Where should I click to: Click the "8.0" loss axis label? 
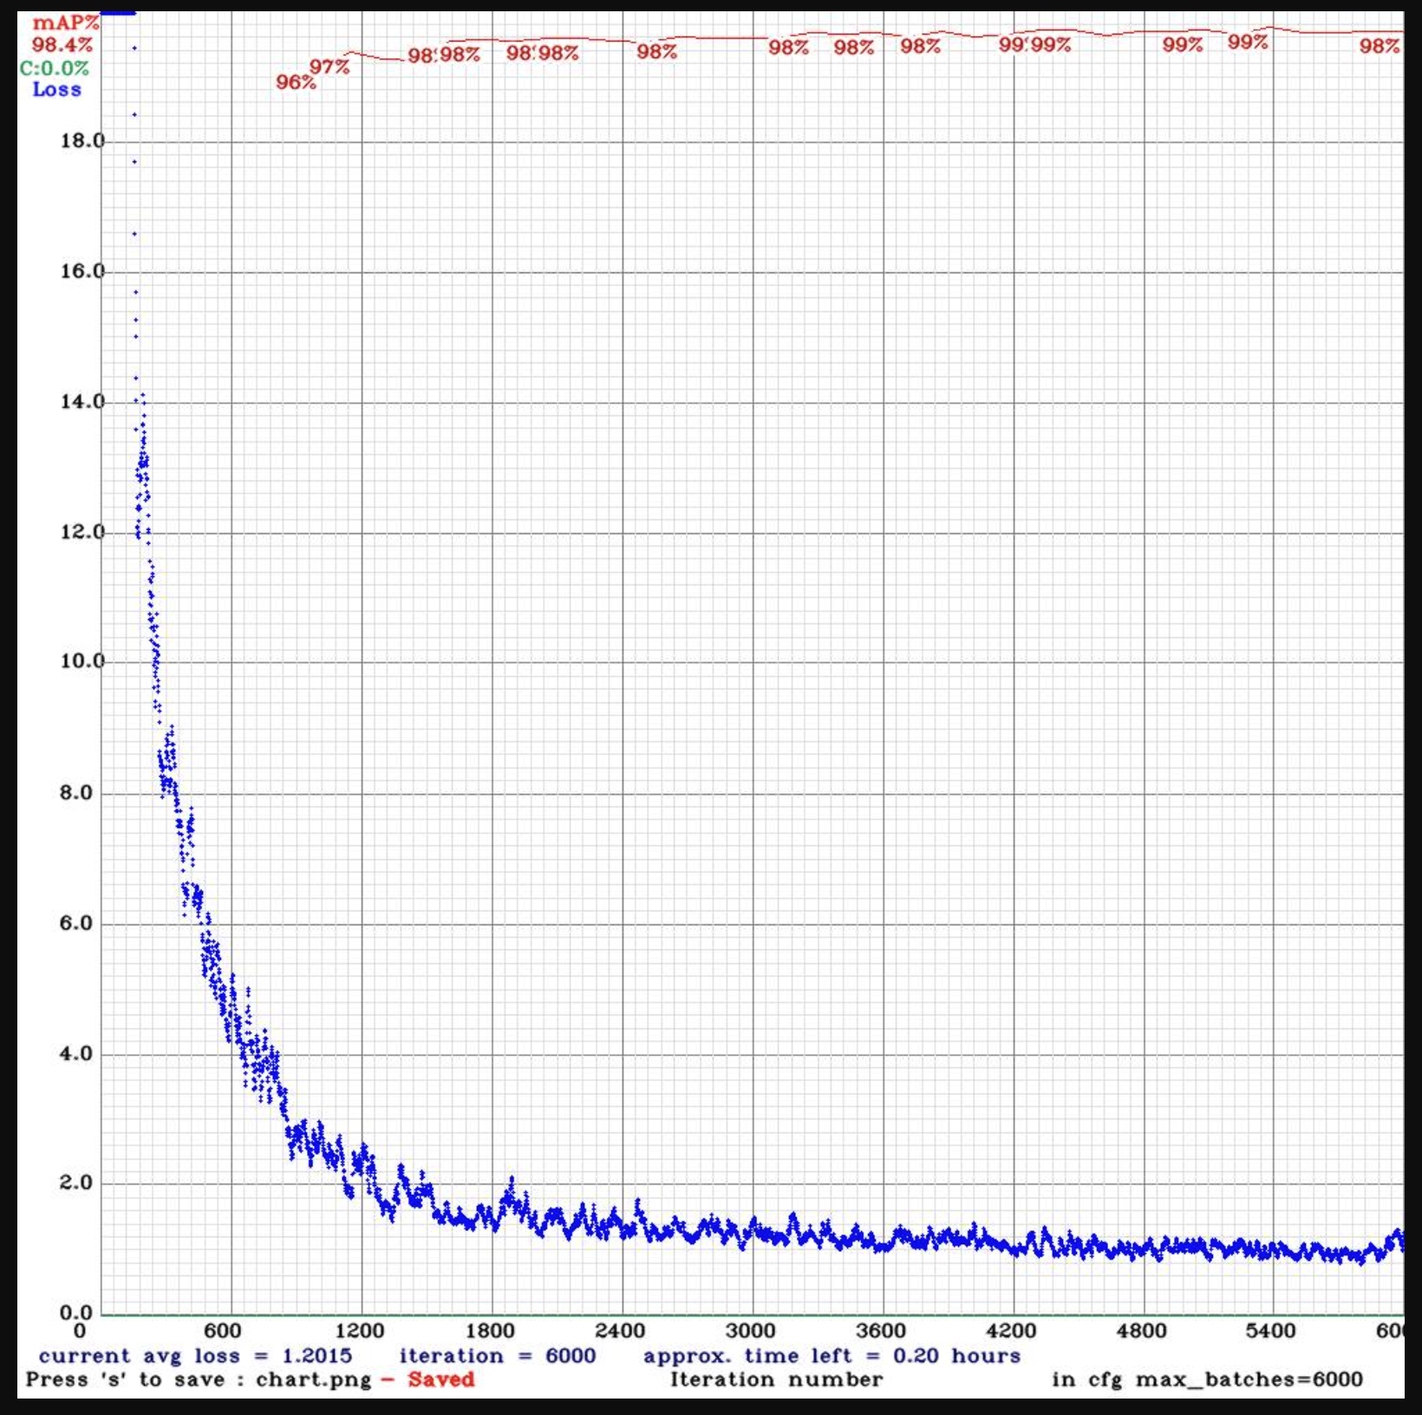pos(75,792)
